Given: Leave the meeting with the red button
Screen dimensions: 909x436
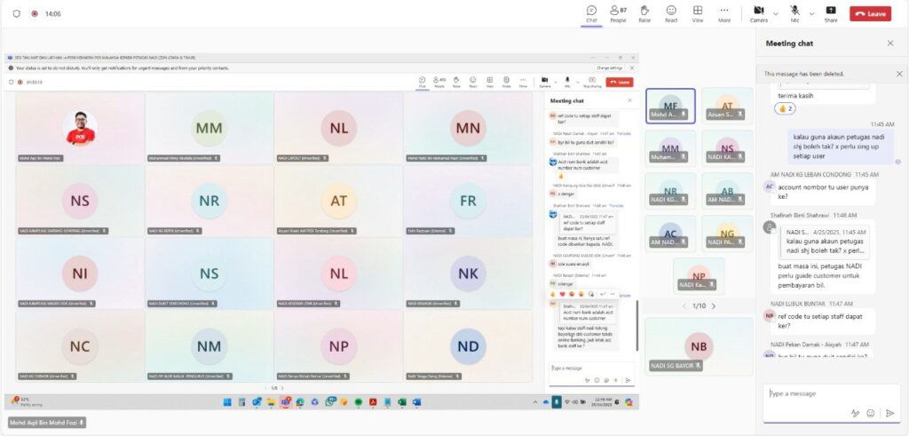Looking at the screenshot, I should pyautogui.click(x=870, y=13).
